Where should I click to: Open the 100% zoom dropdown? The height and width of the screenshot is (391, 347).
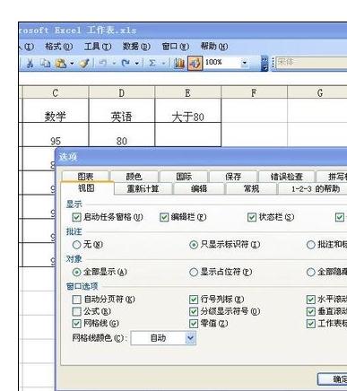click(x=245, y=63)
